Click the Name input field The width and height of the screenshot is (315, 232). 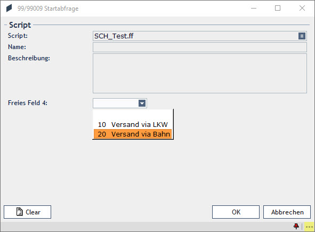click(200, 47)
